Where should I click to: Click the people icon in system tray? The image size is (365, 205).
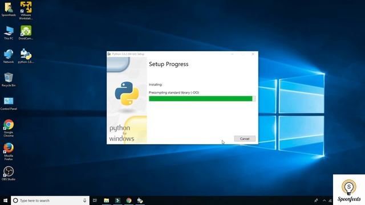click(x=316, y=200)
